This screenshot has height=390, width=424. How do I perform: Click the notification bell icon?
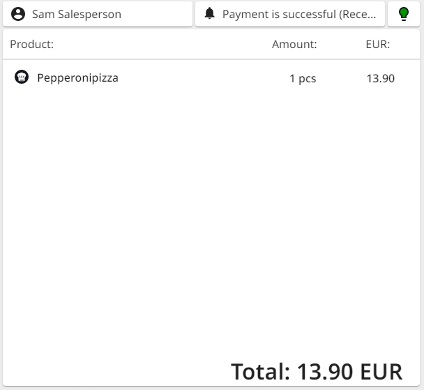(x=209, y=14)
